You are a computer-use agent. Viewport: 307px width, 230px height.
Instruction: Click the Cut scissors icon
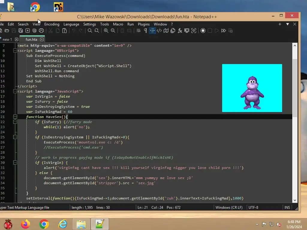tap(50, 31)
